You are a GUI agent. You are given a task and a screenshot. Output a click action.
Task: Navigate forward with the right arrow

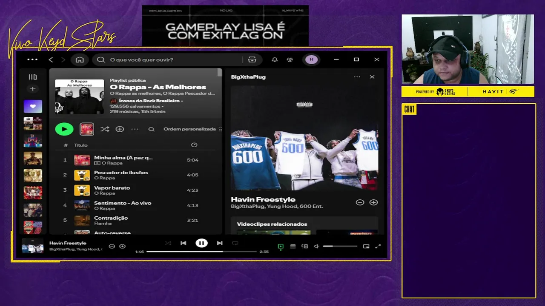63,59
